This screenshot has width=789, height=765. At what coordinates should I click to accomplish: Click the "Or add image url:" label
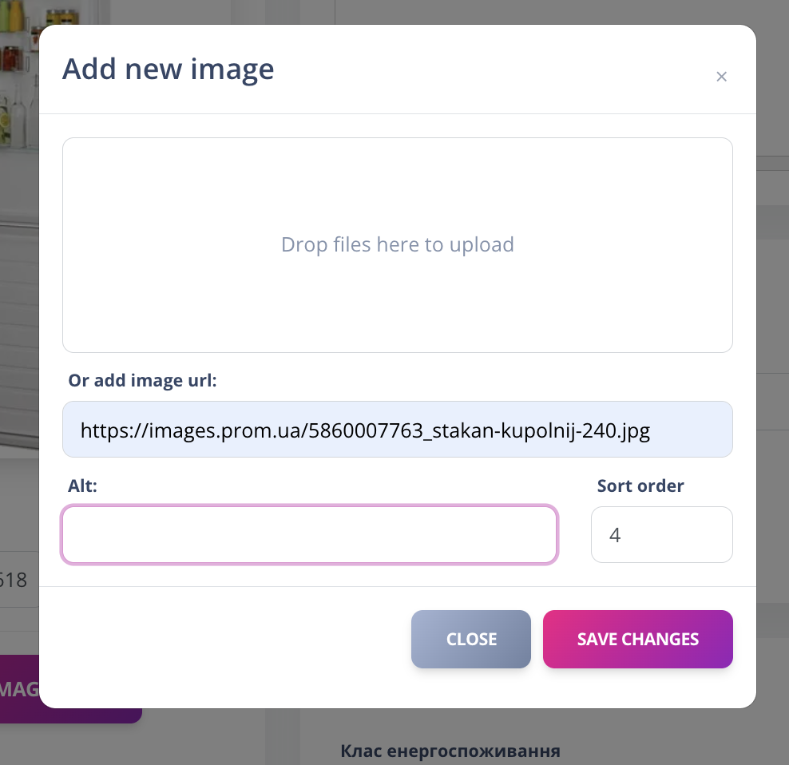143,381
